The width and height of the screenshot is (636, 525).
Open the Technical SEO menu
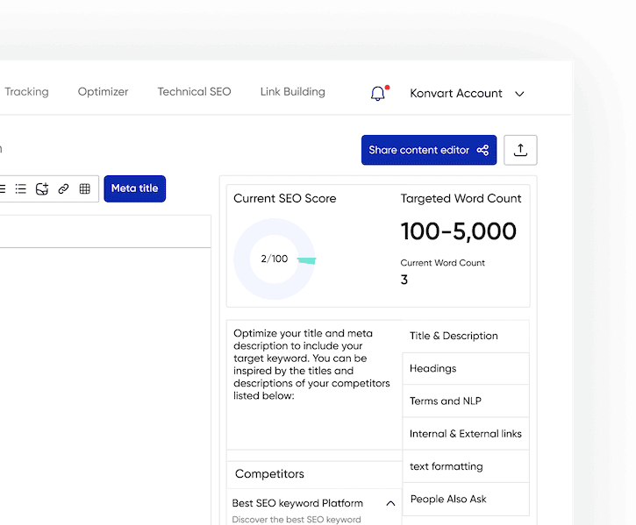194,92
